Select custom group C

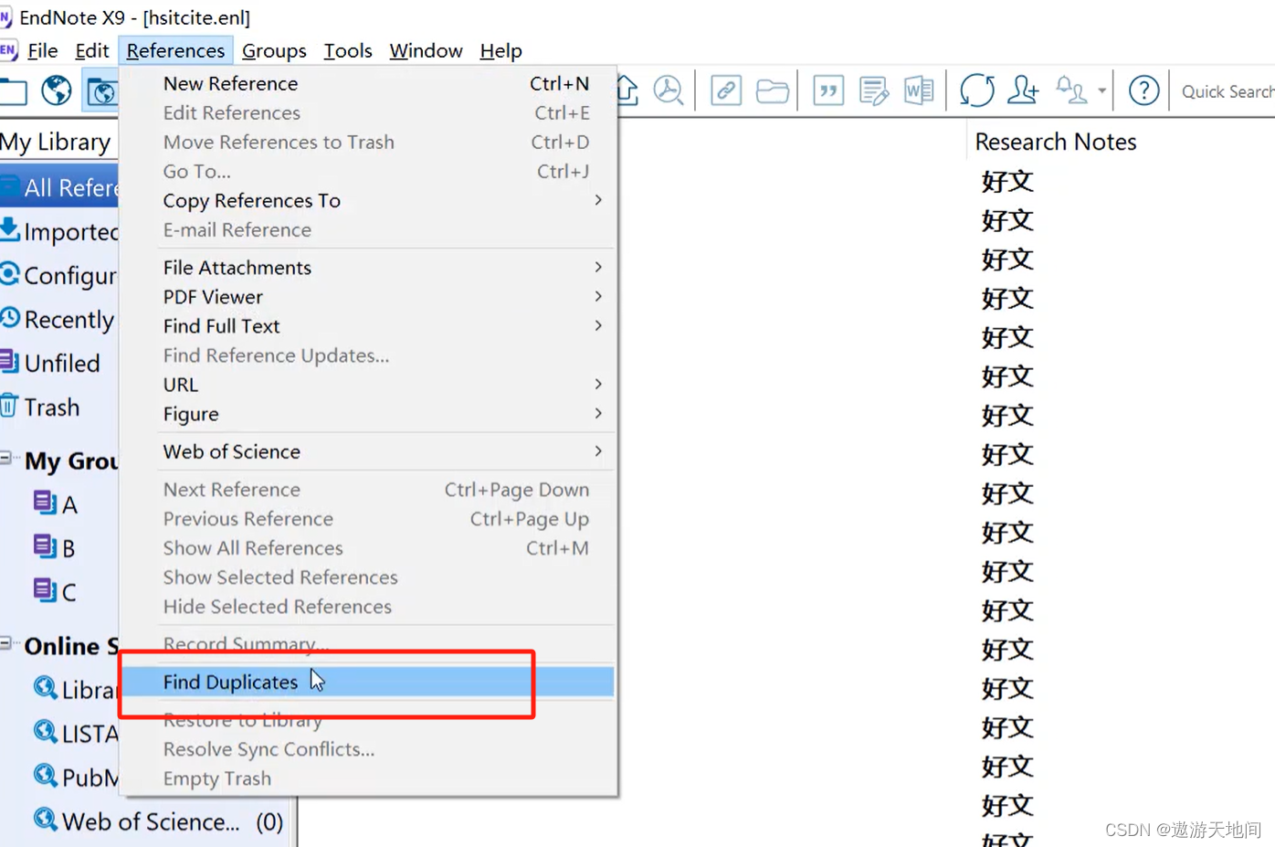(56, 591)
